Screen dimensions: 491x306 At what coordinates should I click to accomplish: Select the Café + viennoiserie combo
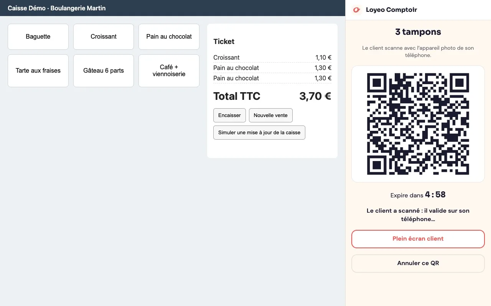pyautogui.click(x=169, y=71)
